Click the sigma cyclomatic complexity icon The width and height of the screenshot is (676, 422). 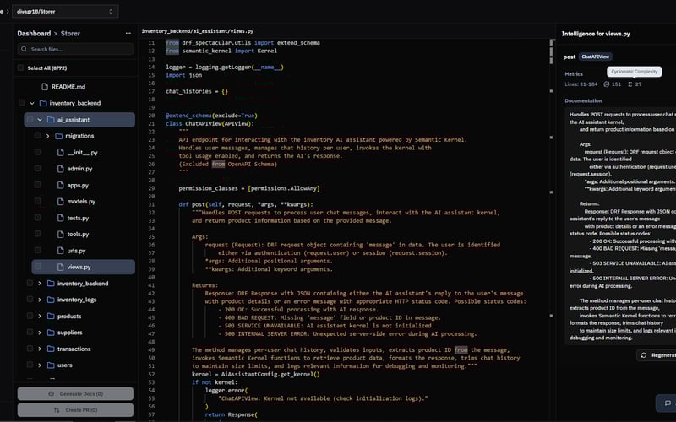[x=630, y=84]
